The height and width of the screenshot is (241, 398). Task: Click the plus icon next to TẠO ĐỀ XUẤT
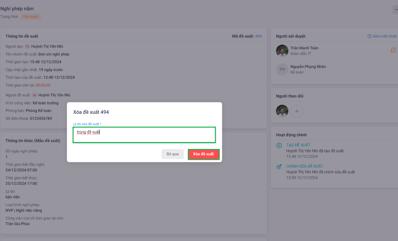(x=279, y=145)
